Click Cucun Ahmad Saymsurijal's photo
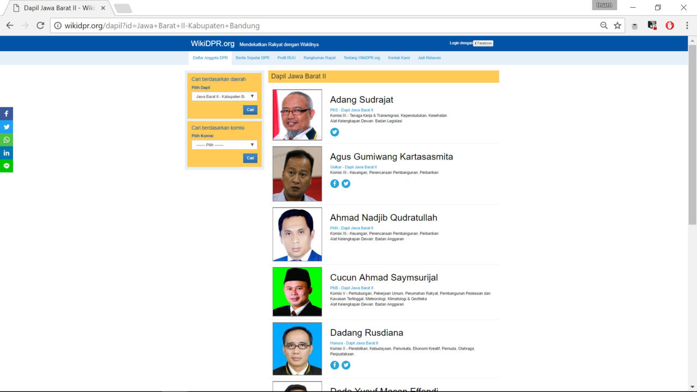Viewport: 697px width, 392px height. [x=297, y=292]
